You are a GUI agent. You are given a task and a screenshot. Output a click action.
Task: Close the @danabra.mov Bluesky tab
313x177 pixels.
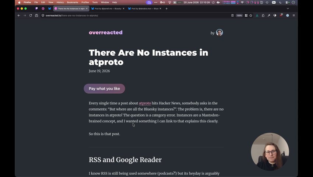(160, 8)
